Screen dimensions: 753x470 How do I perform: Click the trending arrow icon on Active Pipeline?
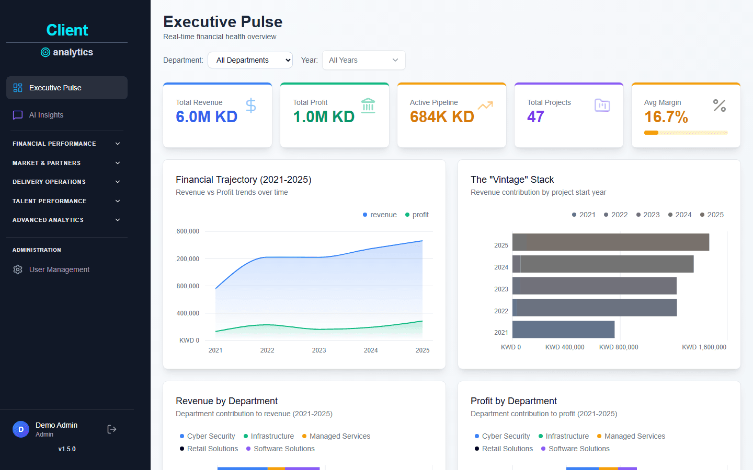click(x=485, y=105)
